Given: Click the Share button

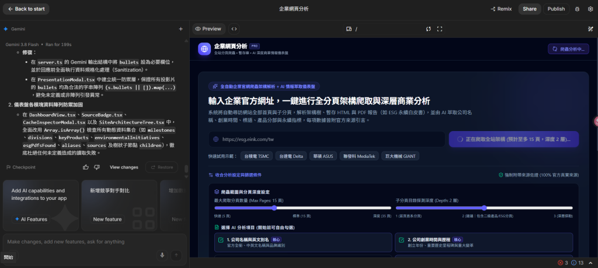Looking at the screenshot, I should pos(529,9).
